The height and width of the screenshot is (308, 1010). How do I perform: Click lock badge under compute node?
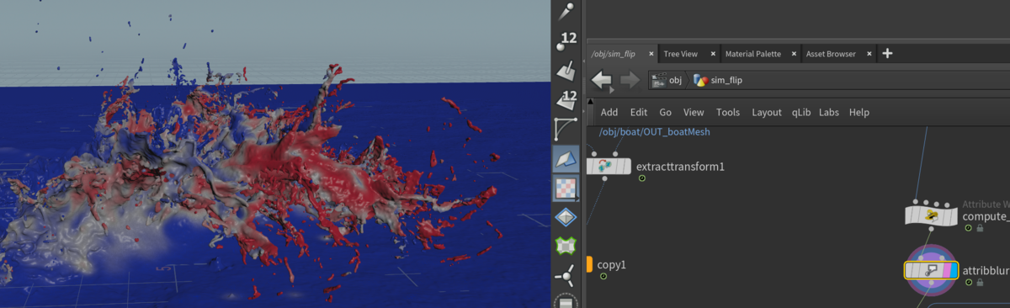pyautogui.click(x=980, y=228)
